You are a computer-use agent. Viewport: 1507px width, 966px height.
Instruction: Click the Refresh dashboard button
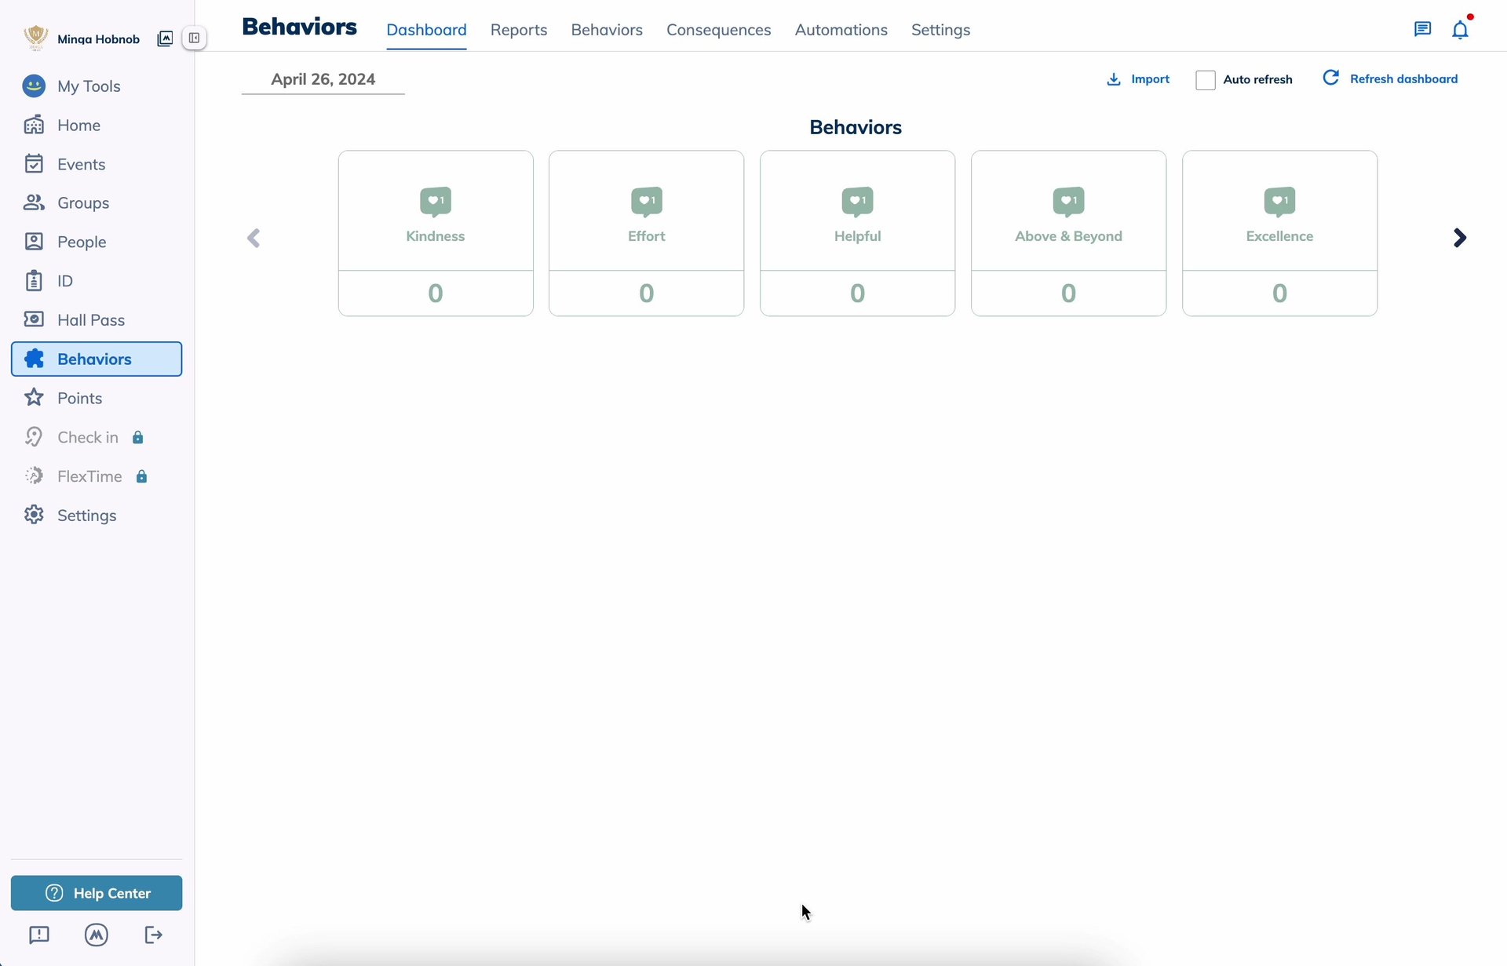click(1390, 78)
